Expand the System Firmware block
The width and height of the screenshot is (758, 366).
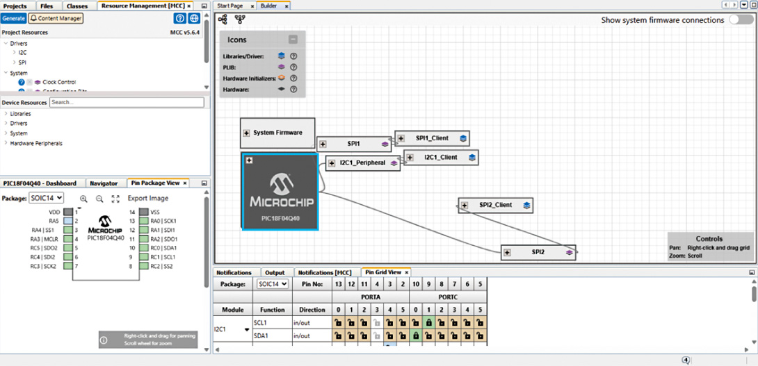[x=246, y=133]
